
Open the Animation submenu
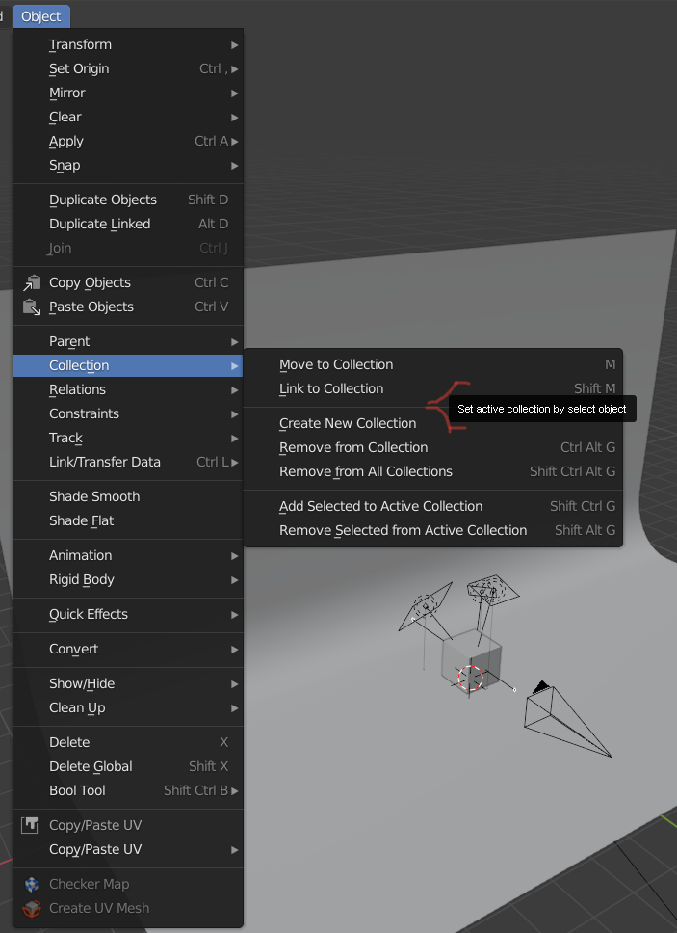point(128,555)
